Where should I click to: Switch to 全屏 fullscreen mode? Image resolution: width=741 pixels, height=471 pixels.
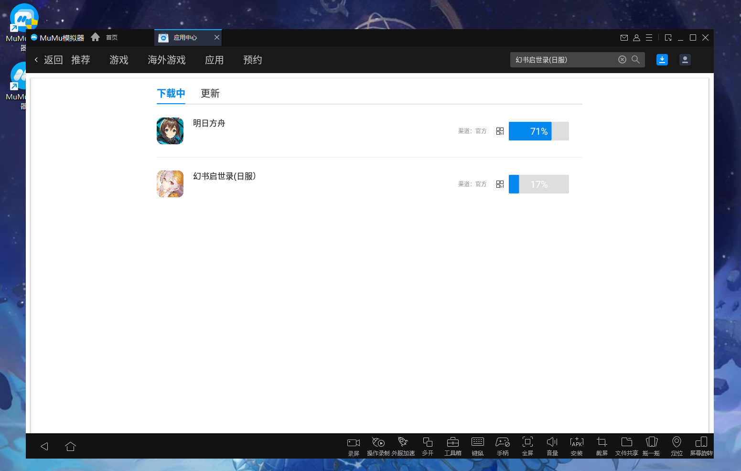coord(527,447)
